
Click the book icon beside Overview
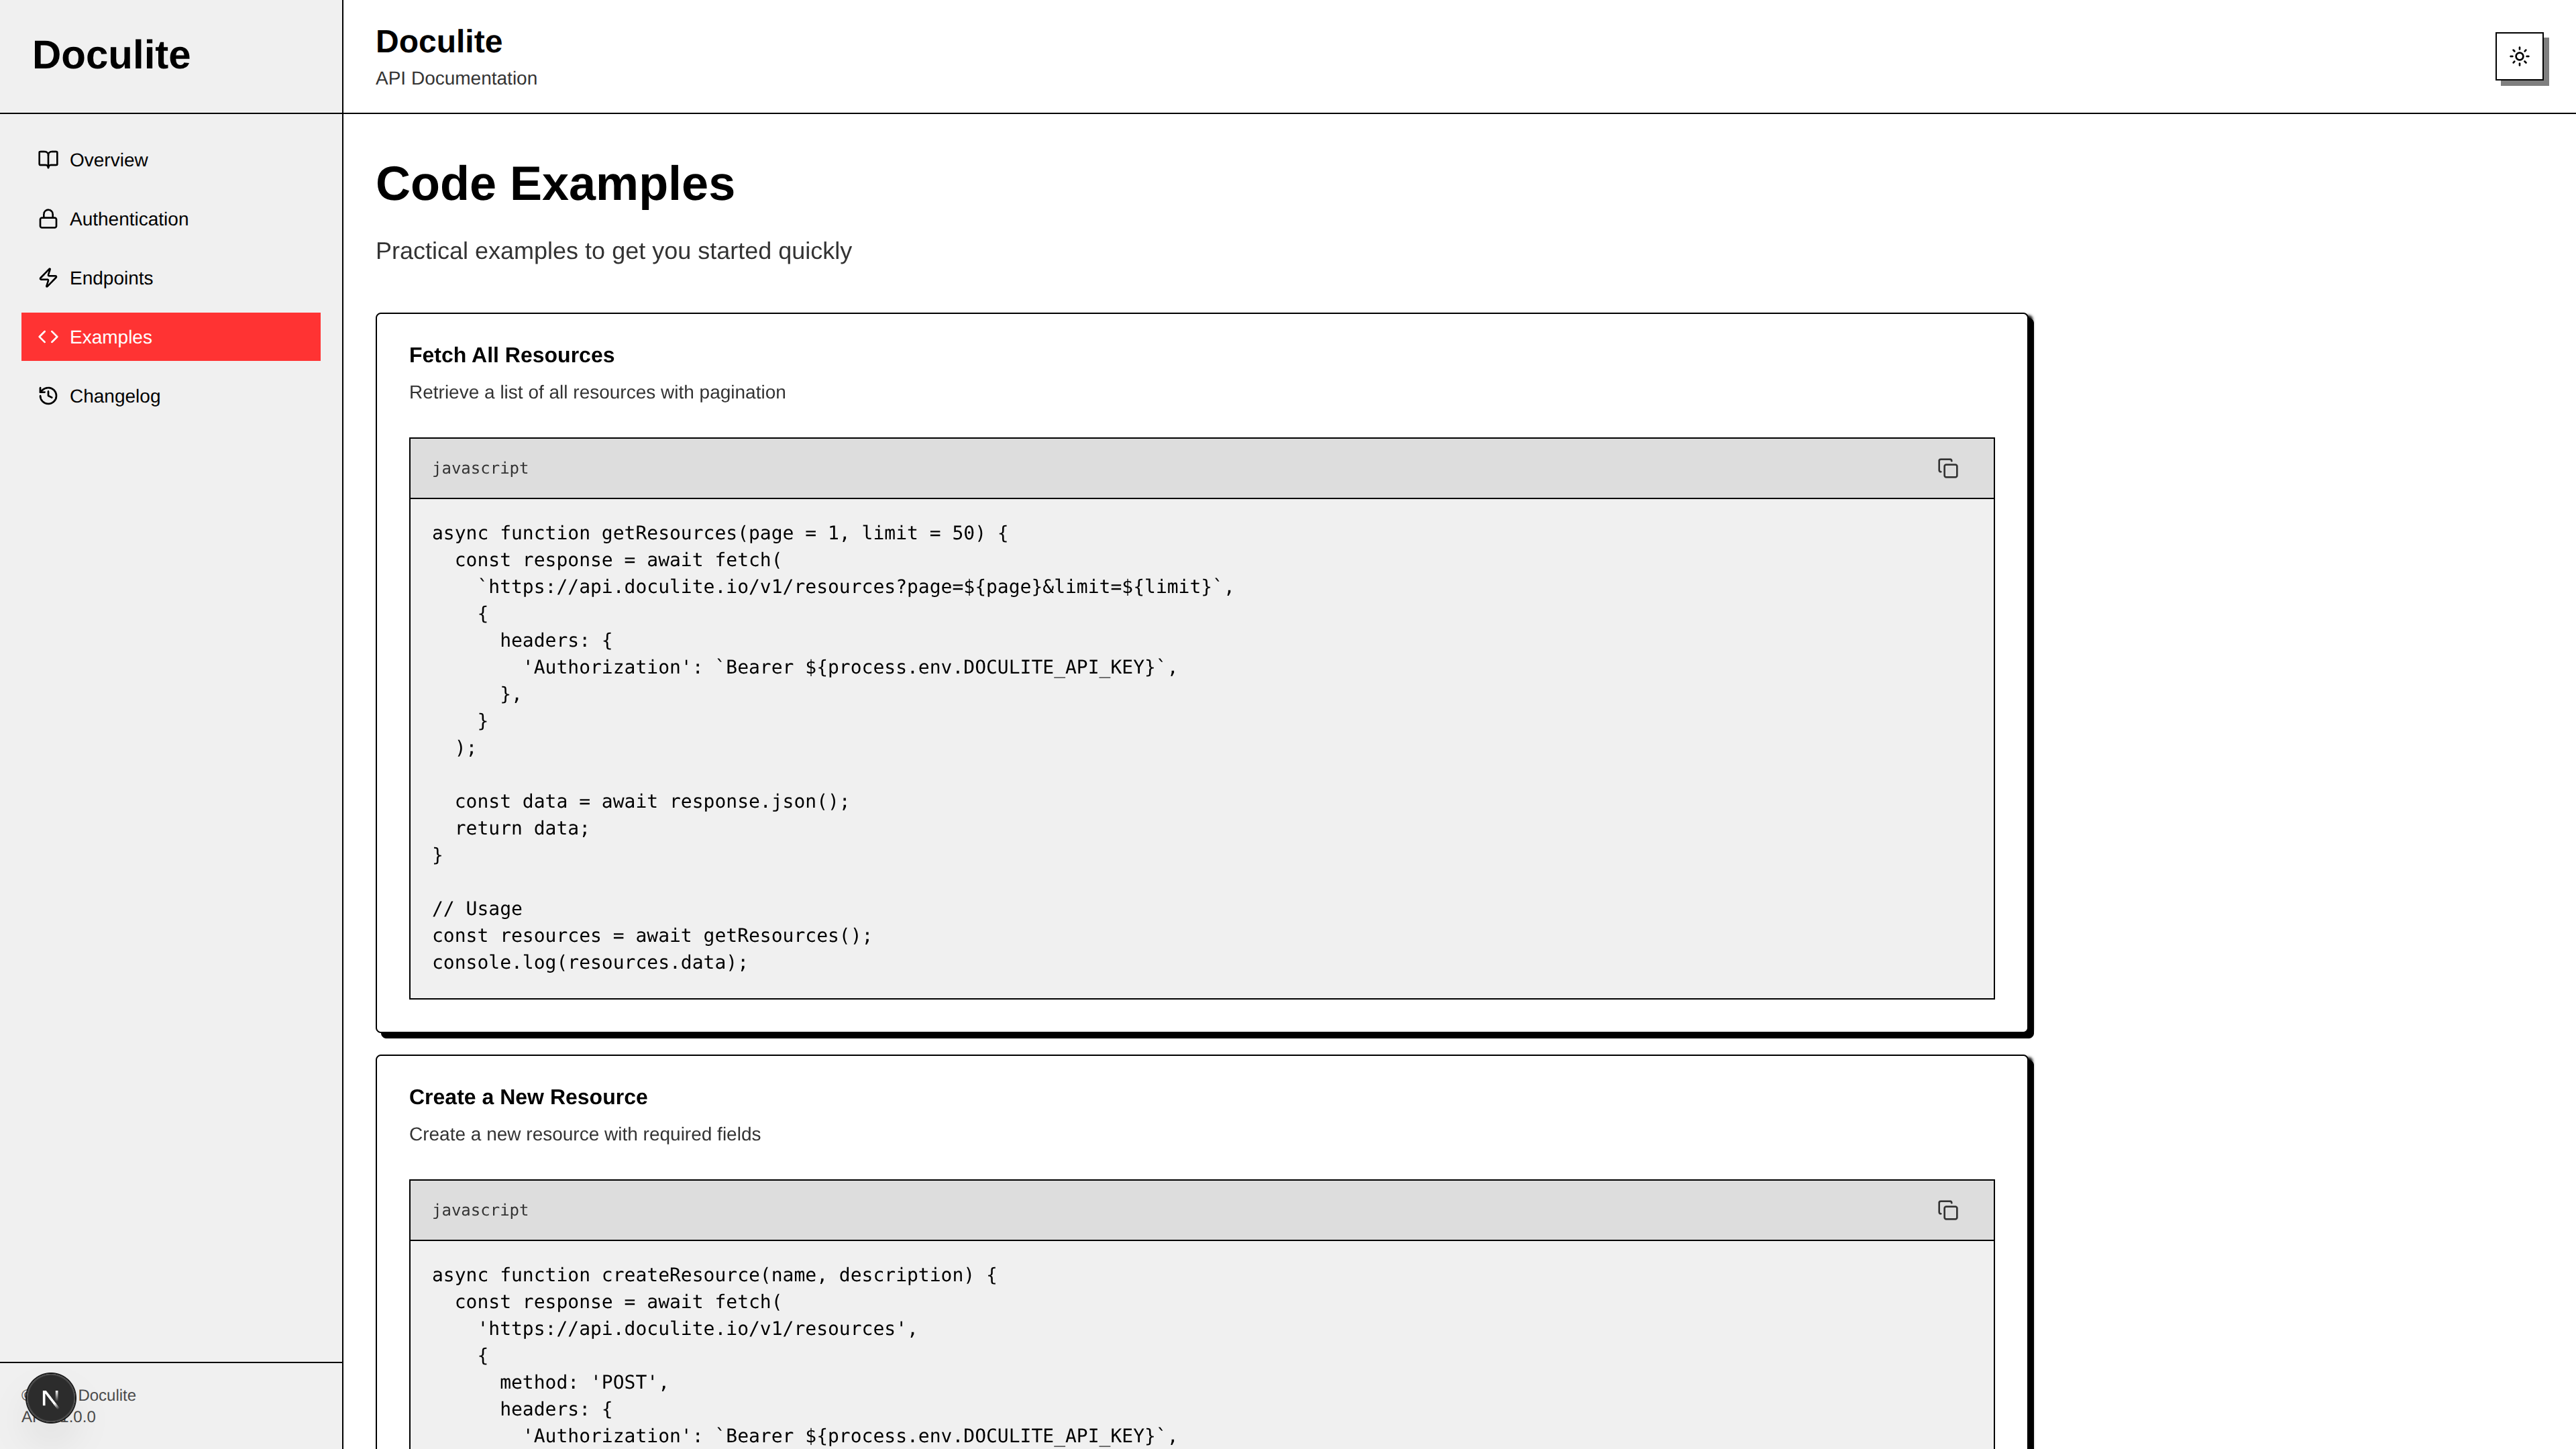pyautogui.click(x=48, y=160)
